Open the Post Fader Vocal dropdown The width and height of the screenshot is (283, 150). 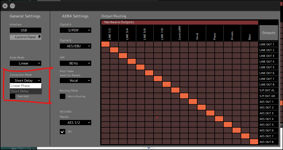tap(75, 81)
